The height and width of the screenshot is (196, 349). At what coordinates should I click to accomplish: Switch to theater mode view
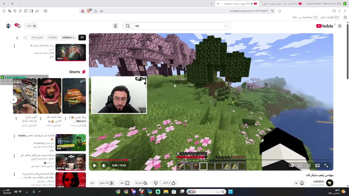pos(318,165)
